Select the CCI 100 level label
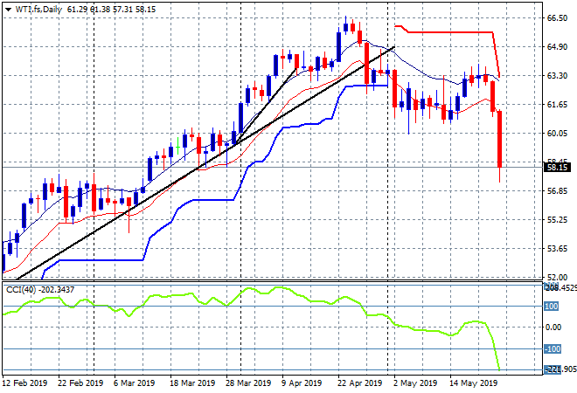Image resolution: width=577 pixels, height=393 pixels. [552, 307]
